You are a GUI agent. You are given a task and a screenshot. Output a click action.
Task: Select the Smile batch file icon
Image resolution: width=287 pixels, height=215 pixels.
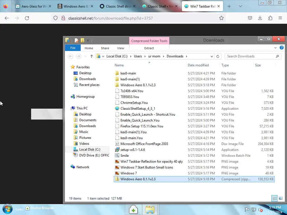point(117,155)
